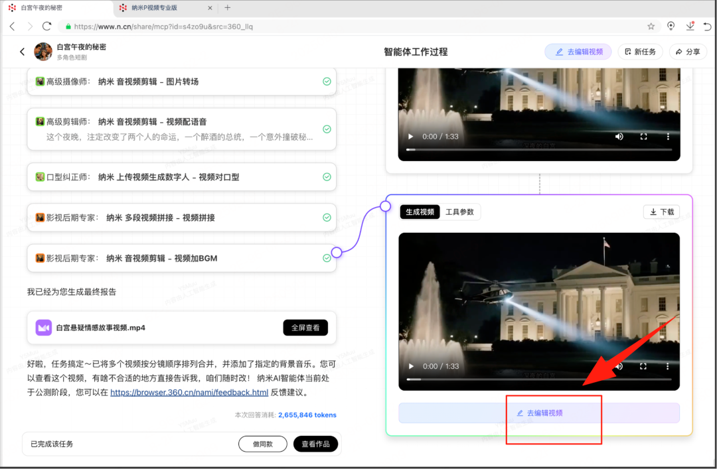Click the 查看作品 button

click(x=315, y=444)
